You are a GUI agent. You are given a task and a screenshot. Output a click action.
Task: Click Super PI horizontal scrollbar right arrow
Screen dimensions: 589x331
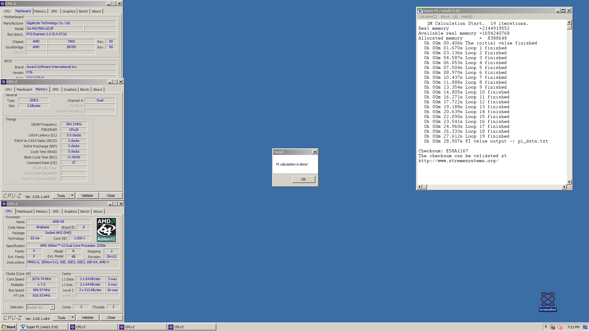(x=564, y=187)
